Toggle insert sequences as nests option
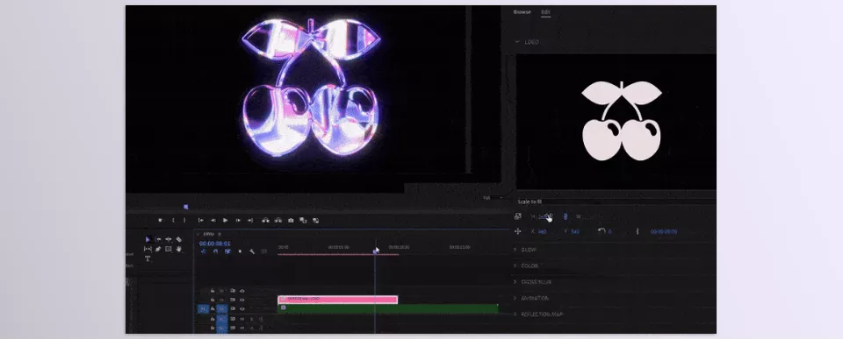This screenshot has height=339, width=843. click(x=204, y=251)
